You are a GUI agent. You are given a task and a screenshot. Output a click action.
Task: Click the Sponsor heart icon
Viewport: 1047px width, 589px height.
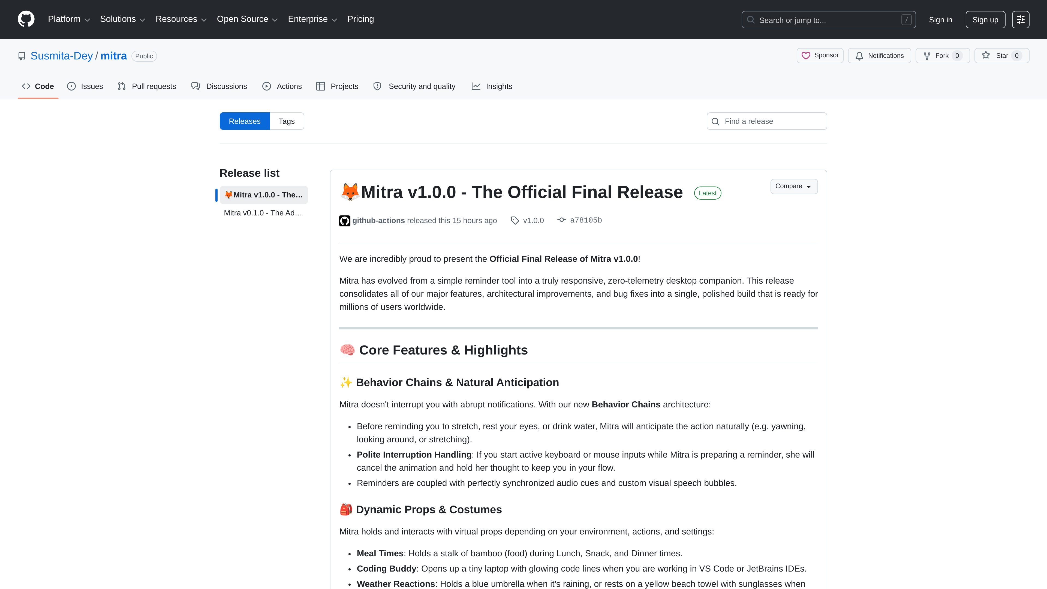(806, 56)
